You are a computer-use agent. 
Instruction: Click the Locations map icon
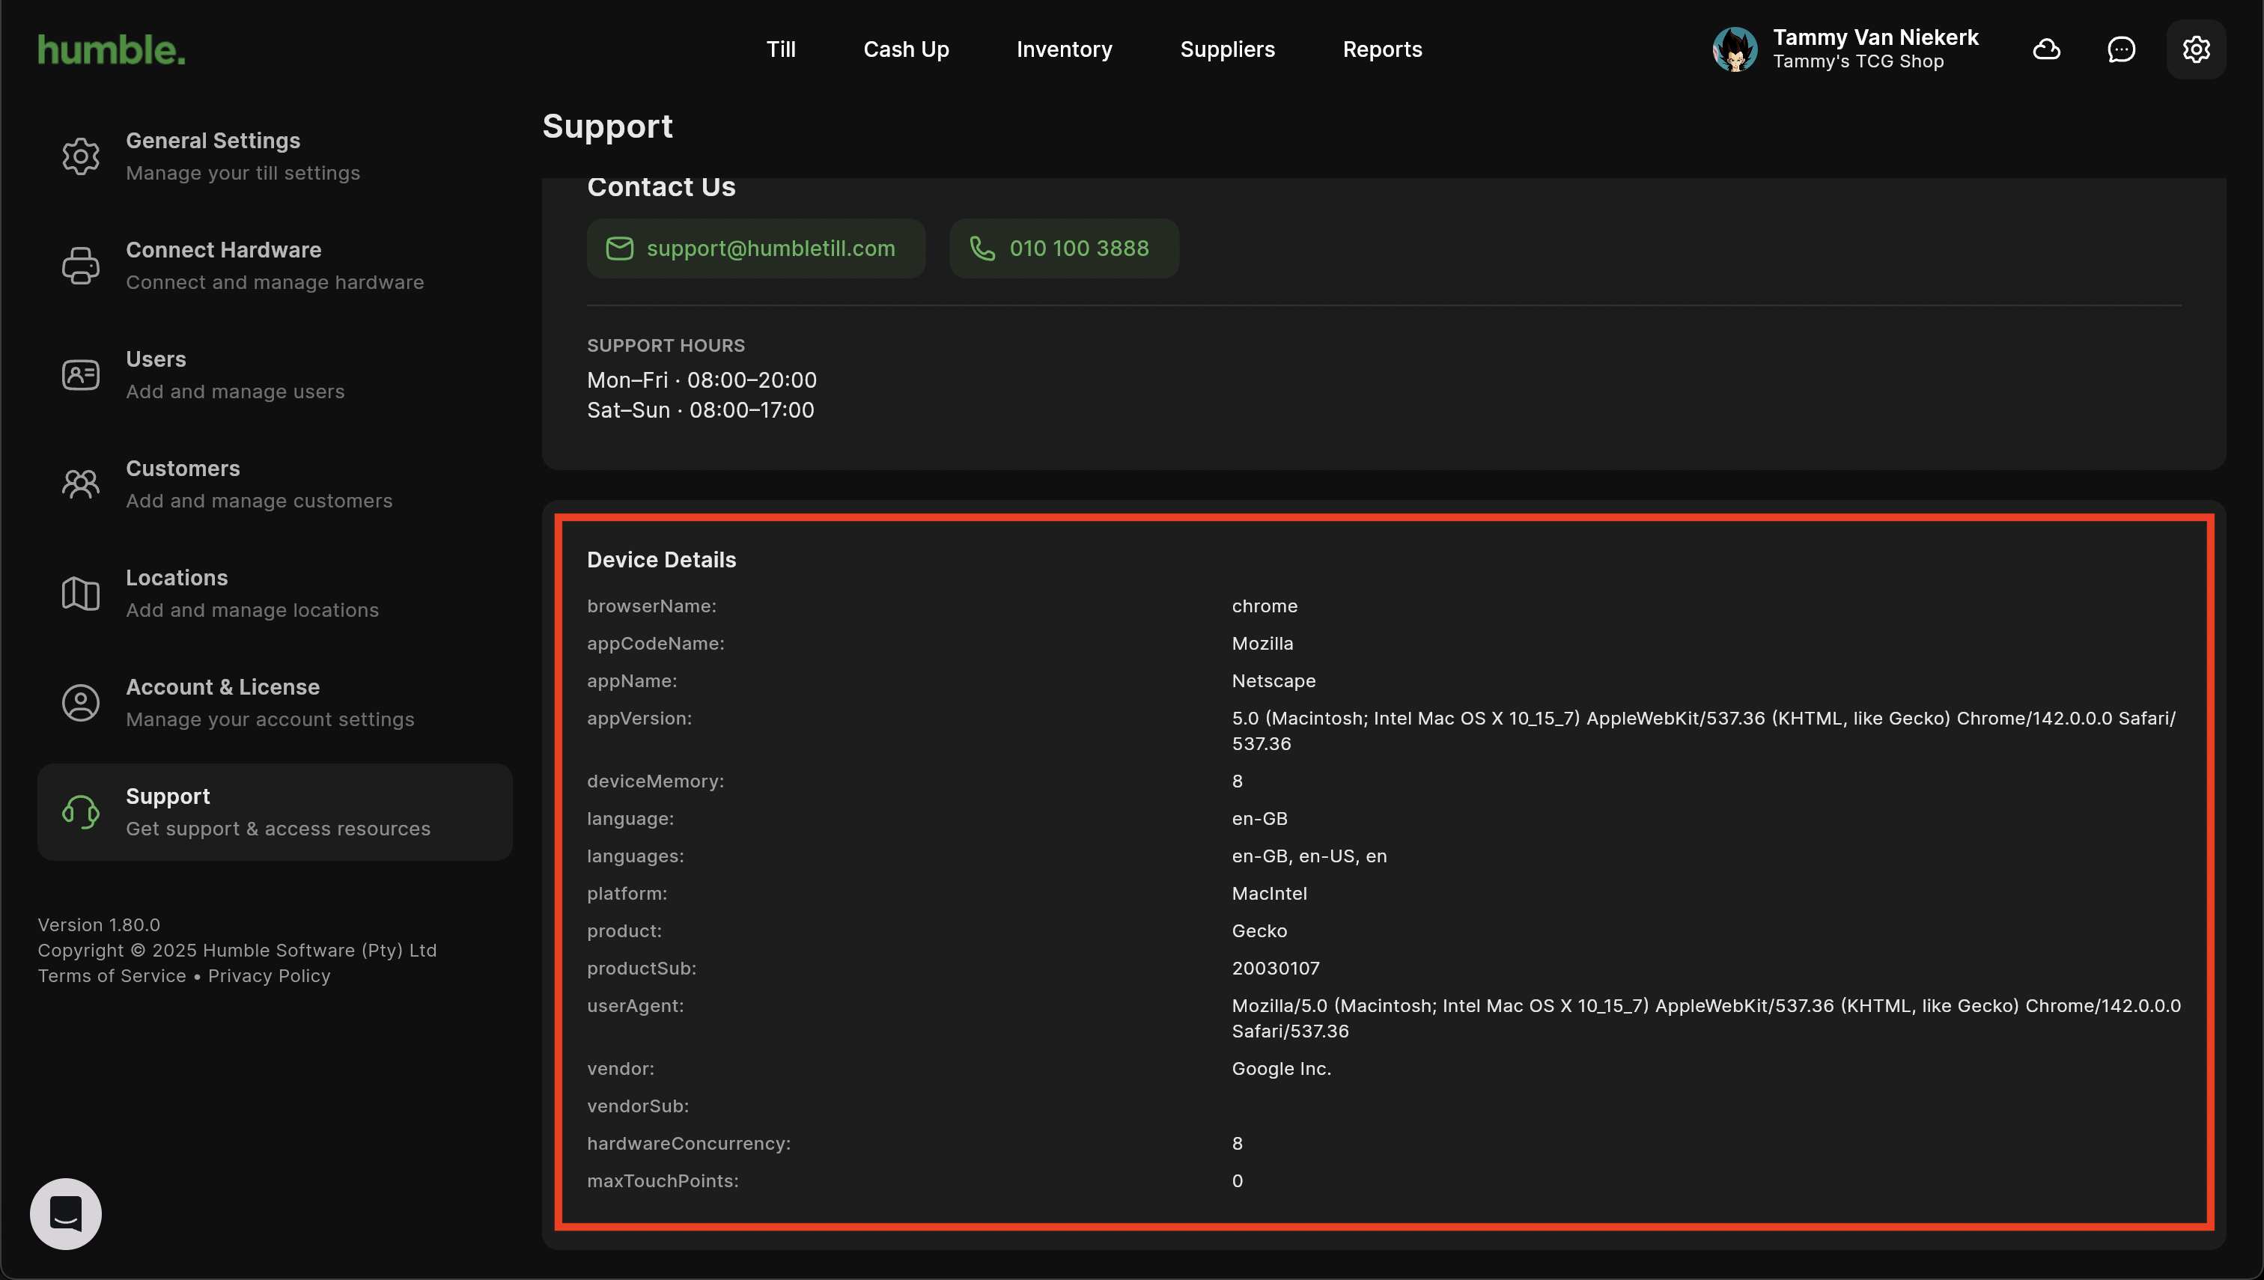pyautogui.click(x=80, y=594)
